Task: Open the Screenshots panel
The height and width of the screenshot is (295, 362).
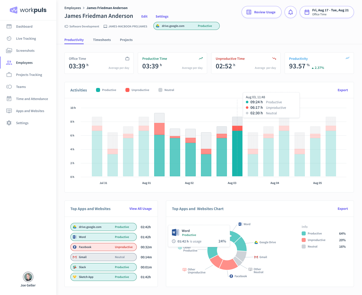Action: (25, 51)
